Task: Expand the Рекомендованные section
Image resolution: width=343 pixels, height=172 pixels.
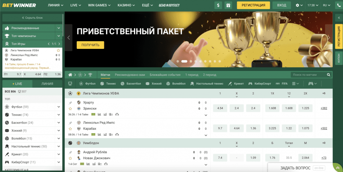Action: pyautogui.click(x=59, y=28)
